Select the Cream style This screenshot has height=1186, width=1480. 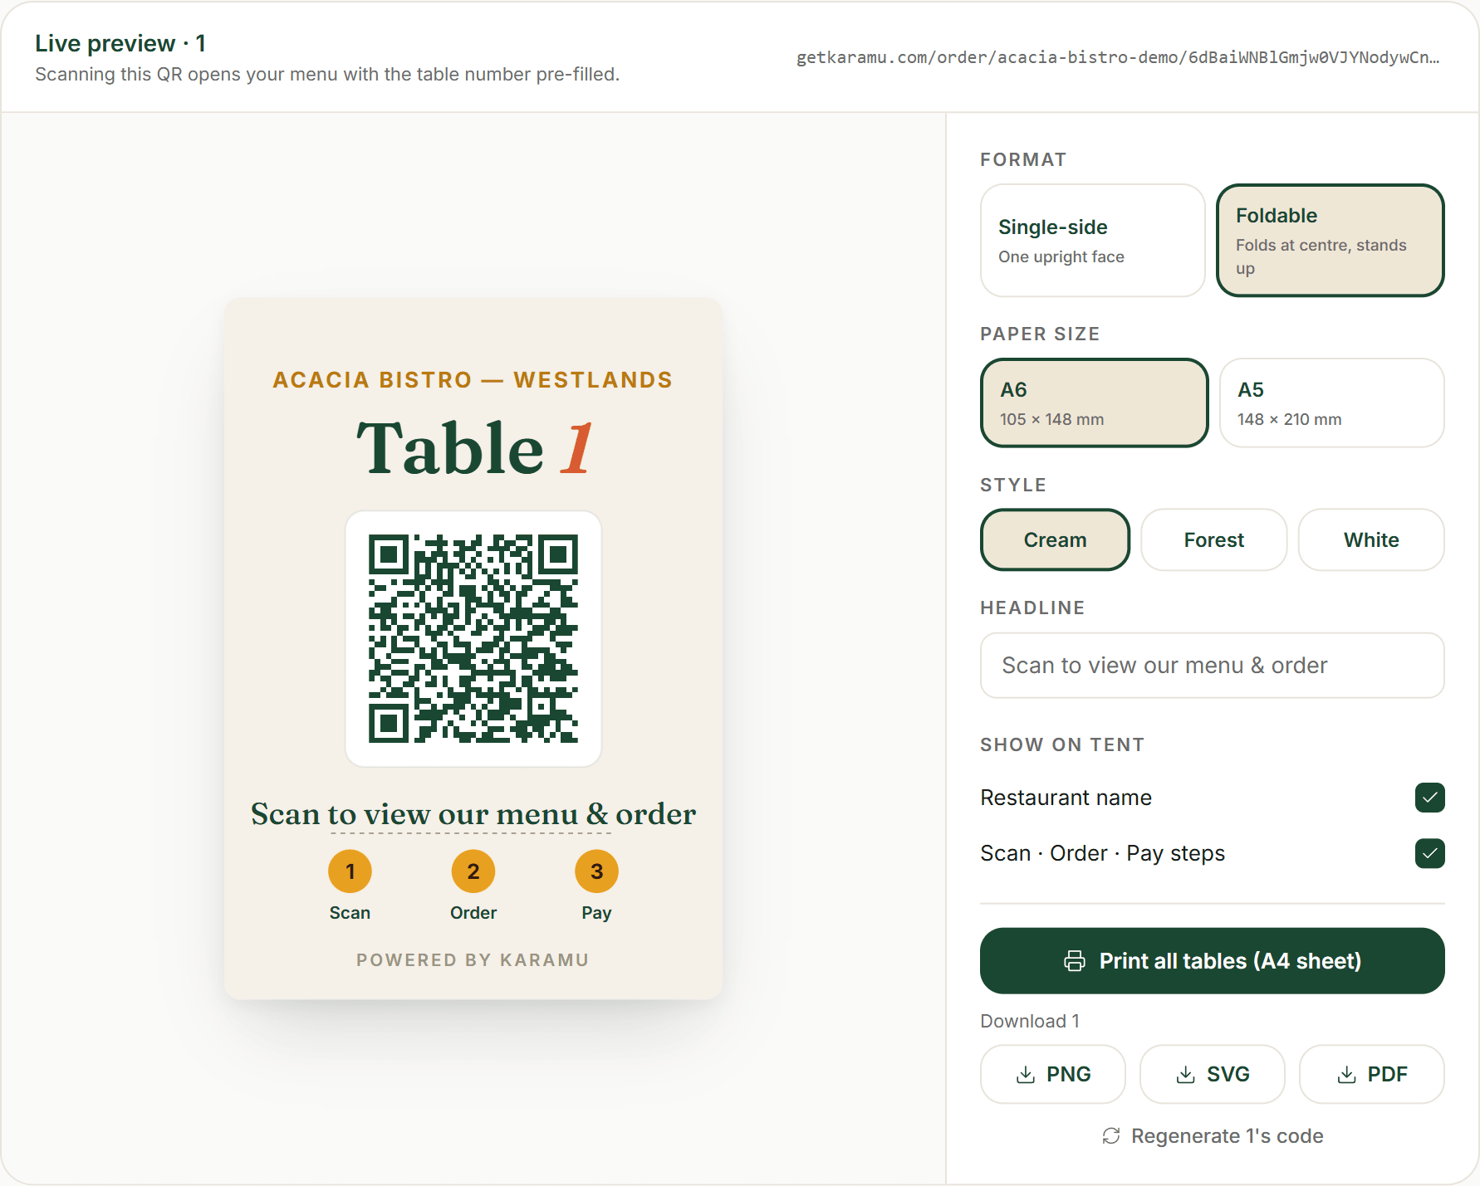(x=1055, y=540)
